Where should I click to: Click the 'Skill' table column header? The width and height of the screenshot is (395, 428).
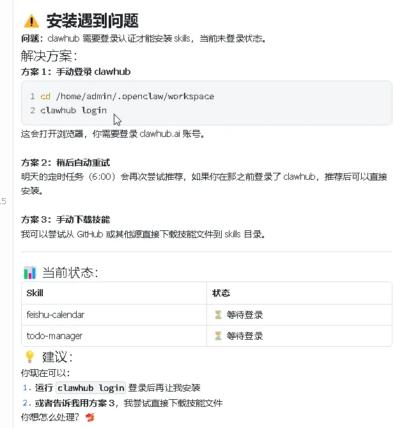pos(34,293)
